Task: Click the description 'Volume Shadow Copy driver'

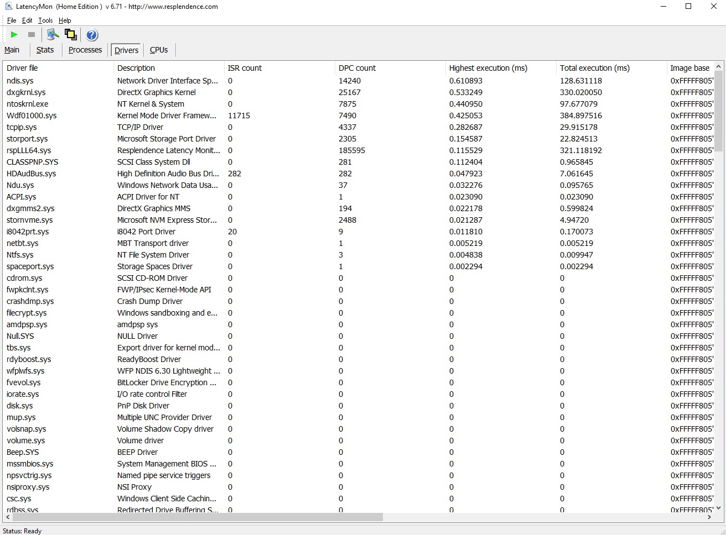Action: [x=165, y=429]
